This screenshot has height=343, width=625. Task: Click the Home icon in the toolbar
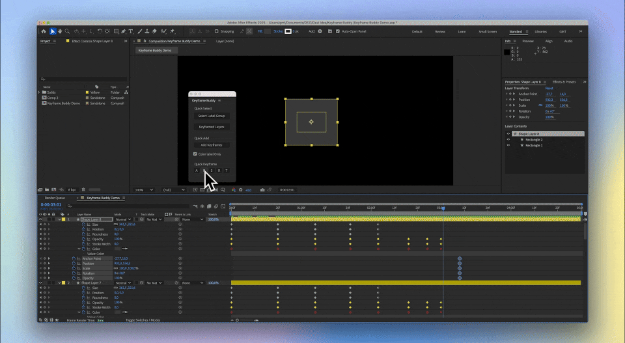44,31
